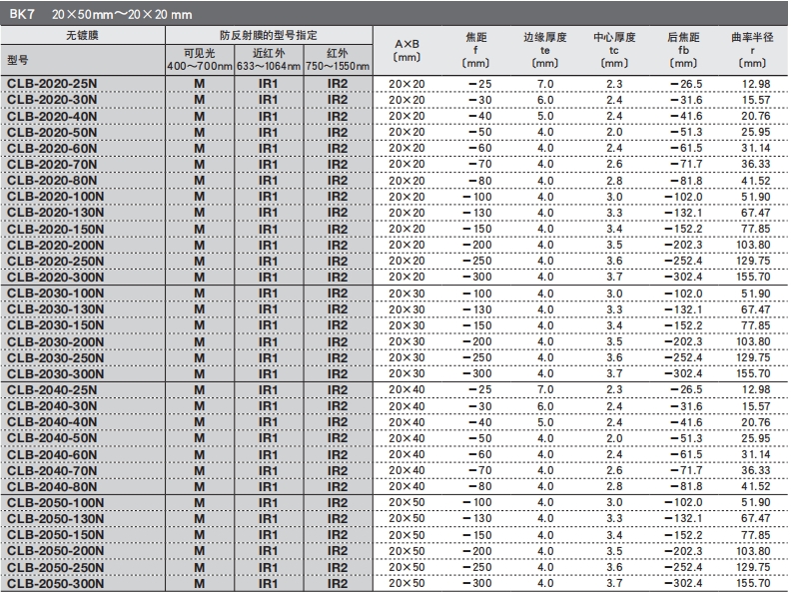Select IR2 coating for CLB-2030-100N
The image size is (791, 593).
338,293
